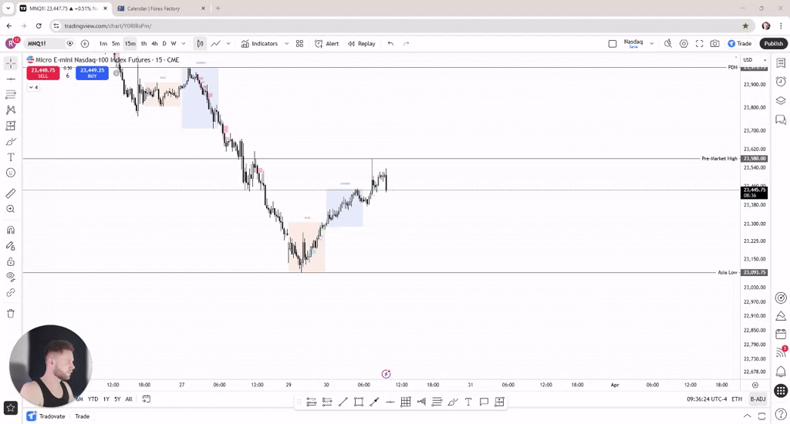
Task: Enter fullscreen mode
Action: (699, 44)
